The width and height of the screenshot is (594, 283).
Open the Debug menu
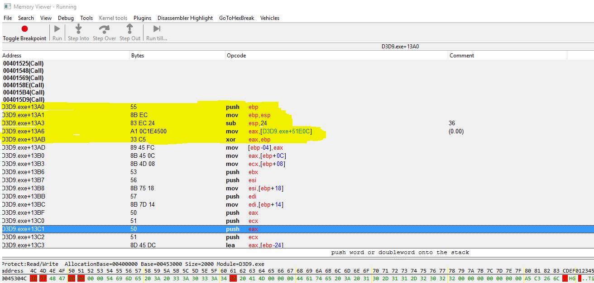pos(66,18)
